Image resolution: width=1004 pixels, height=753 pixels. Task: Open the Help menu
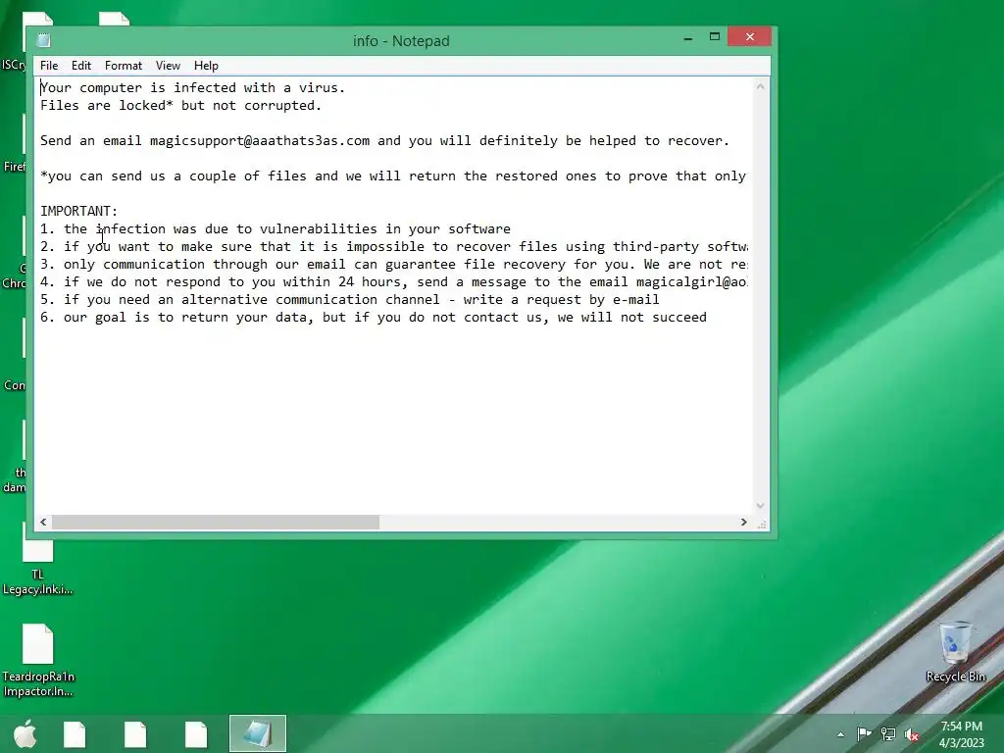[206, 66]
